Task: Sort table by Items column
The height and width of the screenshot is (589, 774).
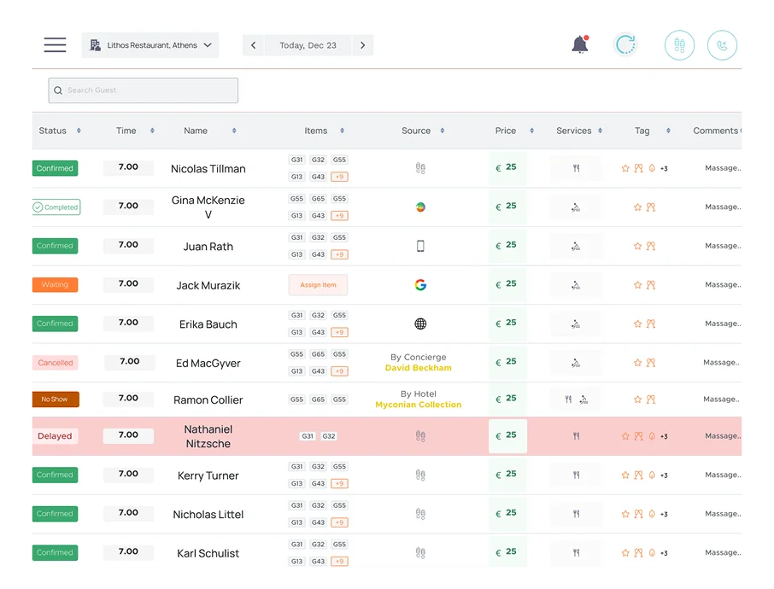Action: (x=342, y=131)
